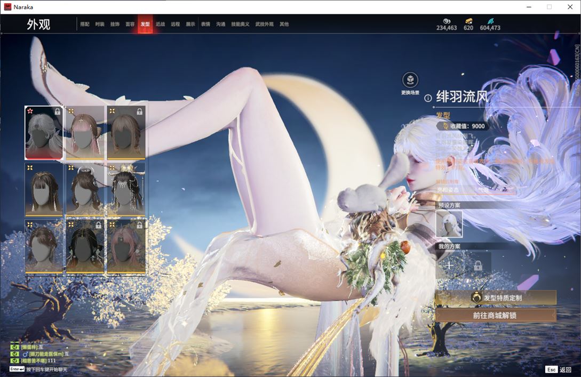
Task: Select the locked black hairstyle in bottom row
Action: click(85, 246)
